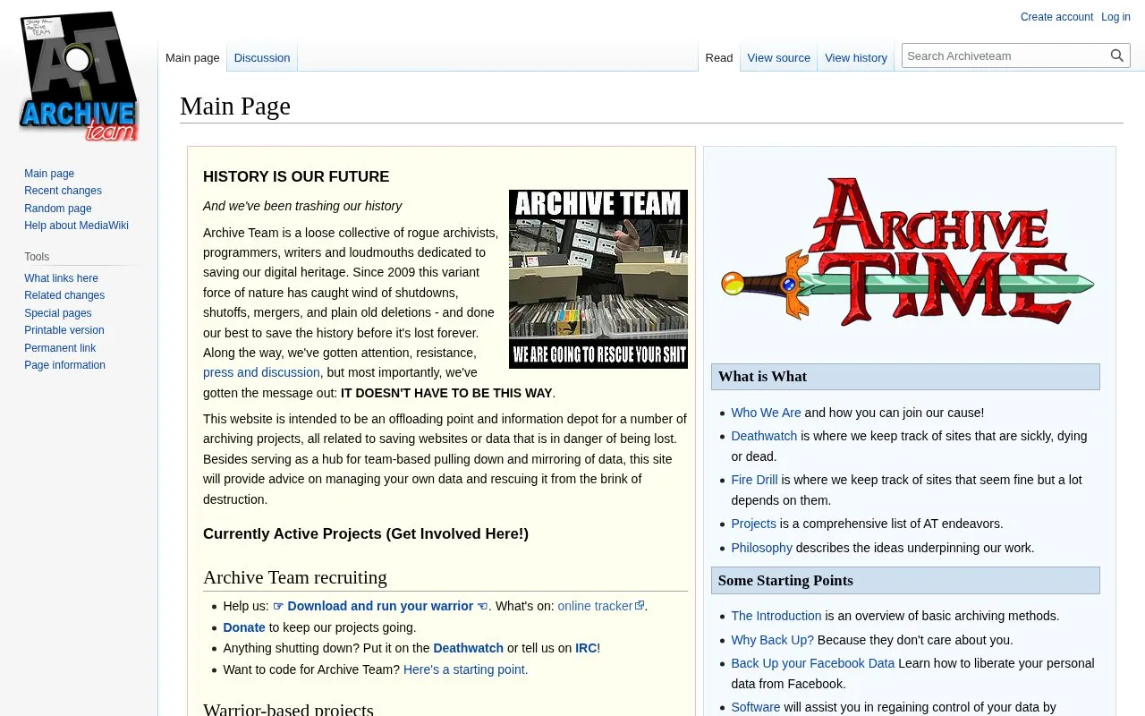Open Why Back Up? link
This screenshot has width=1145, height=716.
772,640
